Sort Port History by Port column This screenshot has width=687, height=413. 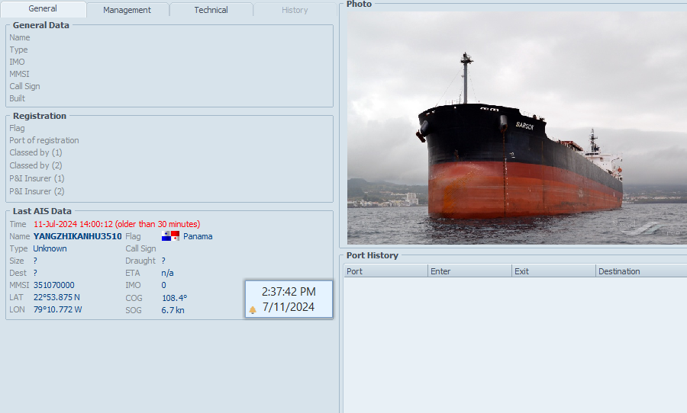click(385, 271)
